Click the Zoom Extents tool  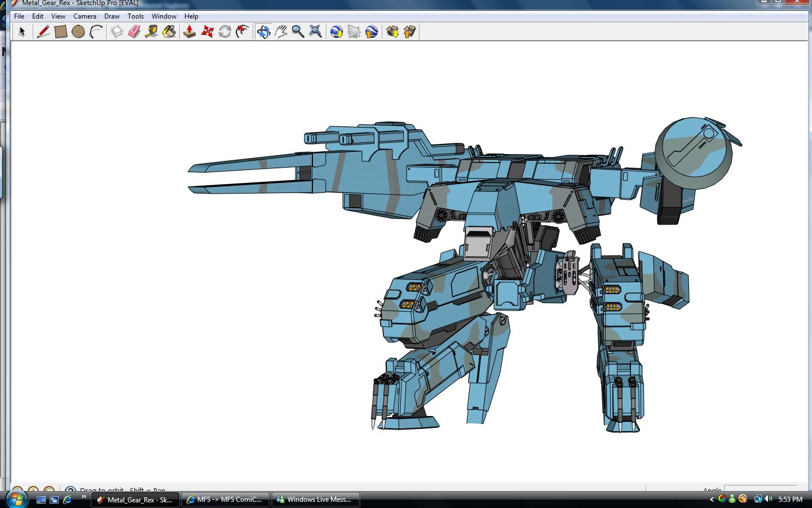click(x=316, y=32)
